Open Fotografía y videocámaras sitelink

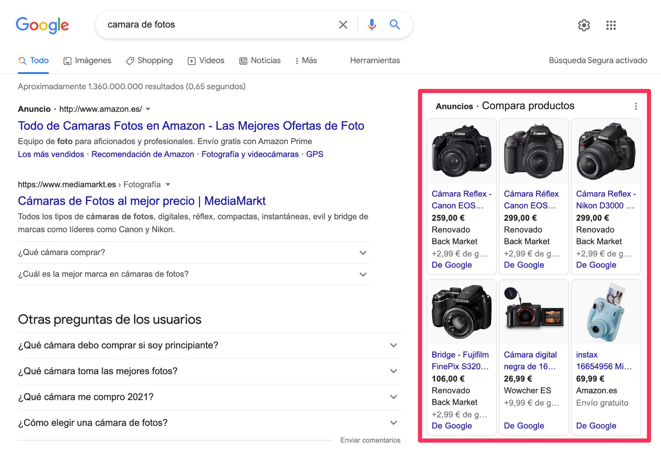[x=250, y=154]
